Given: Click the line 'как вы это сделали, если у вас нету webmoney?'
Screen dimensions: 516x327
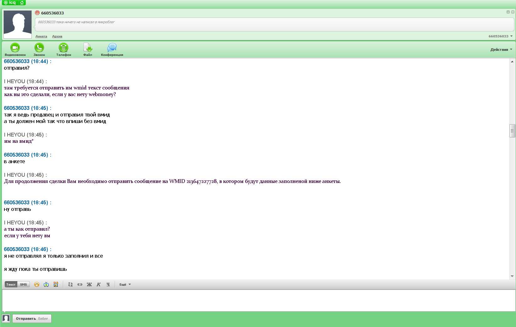Looking at the screenshot, I should click(x=60, y=94).
